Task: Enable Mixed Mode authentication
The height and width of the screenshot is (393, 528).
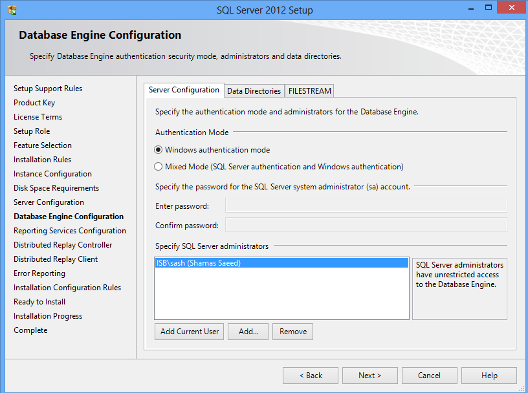Action: click(158, 165)
